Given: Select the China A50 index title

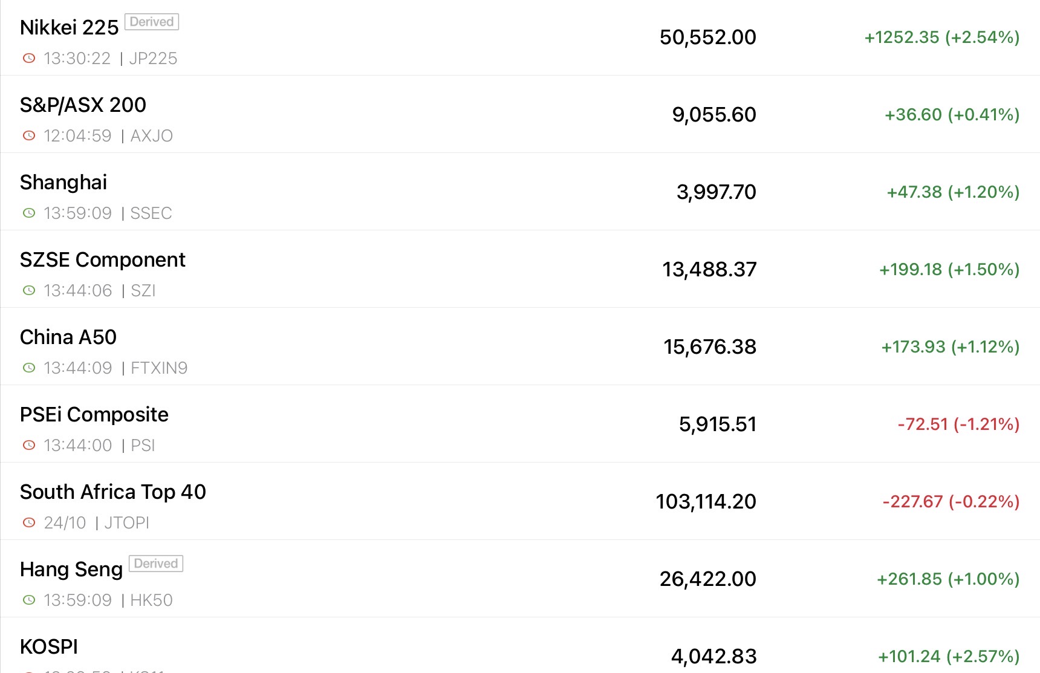Looking at the screenshot, I should click(68, 337).
